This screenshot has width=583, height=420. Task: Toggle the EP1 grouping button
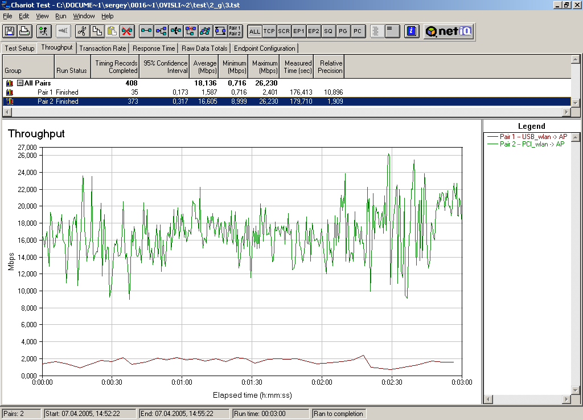pos(299,31)
